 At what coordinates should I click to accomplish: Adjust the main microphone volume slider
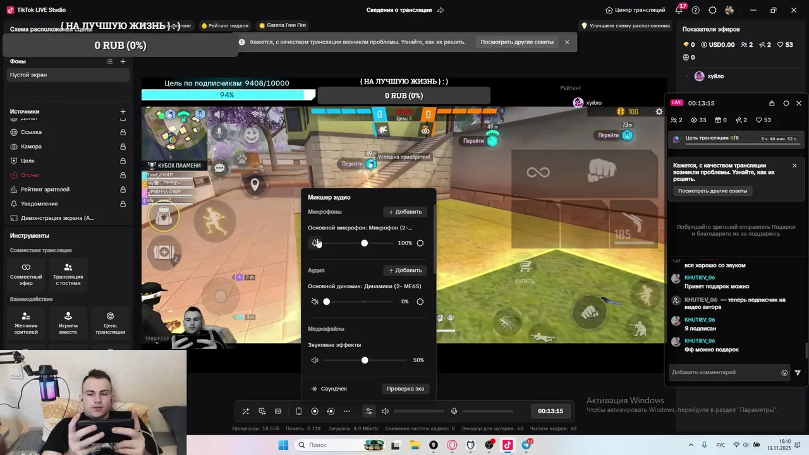[x=365, y=243]
